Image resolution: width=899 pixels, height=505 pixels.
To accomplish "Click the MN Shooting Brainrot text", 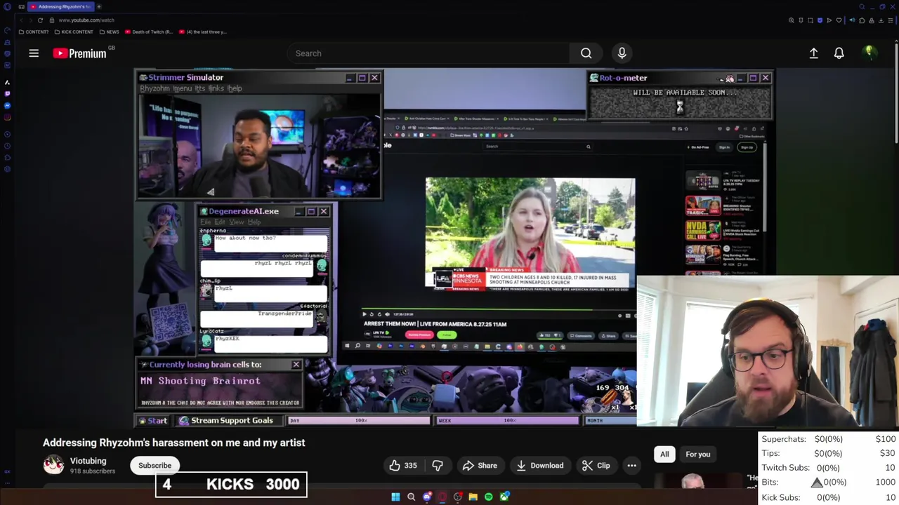I will [200, 380].
